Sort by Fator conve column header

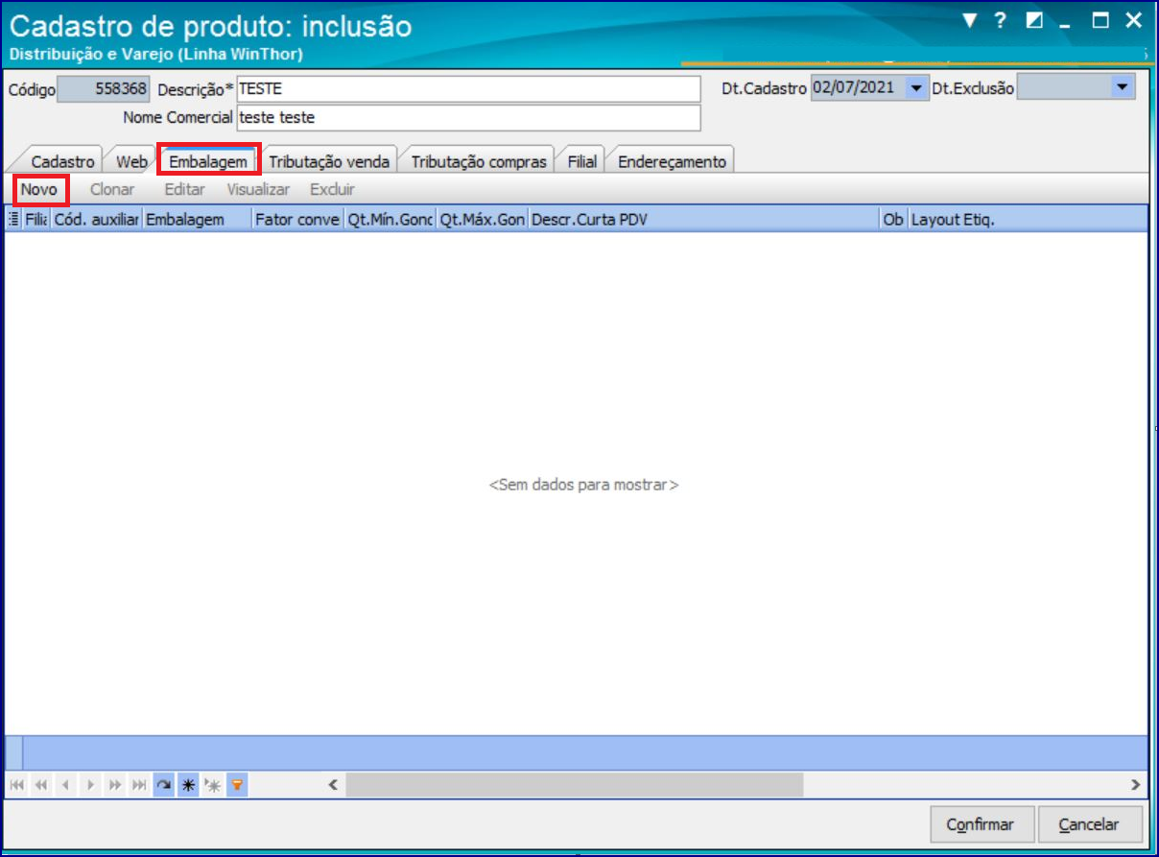coord(297,220)
